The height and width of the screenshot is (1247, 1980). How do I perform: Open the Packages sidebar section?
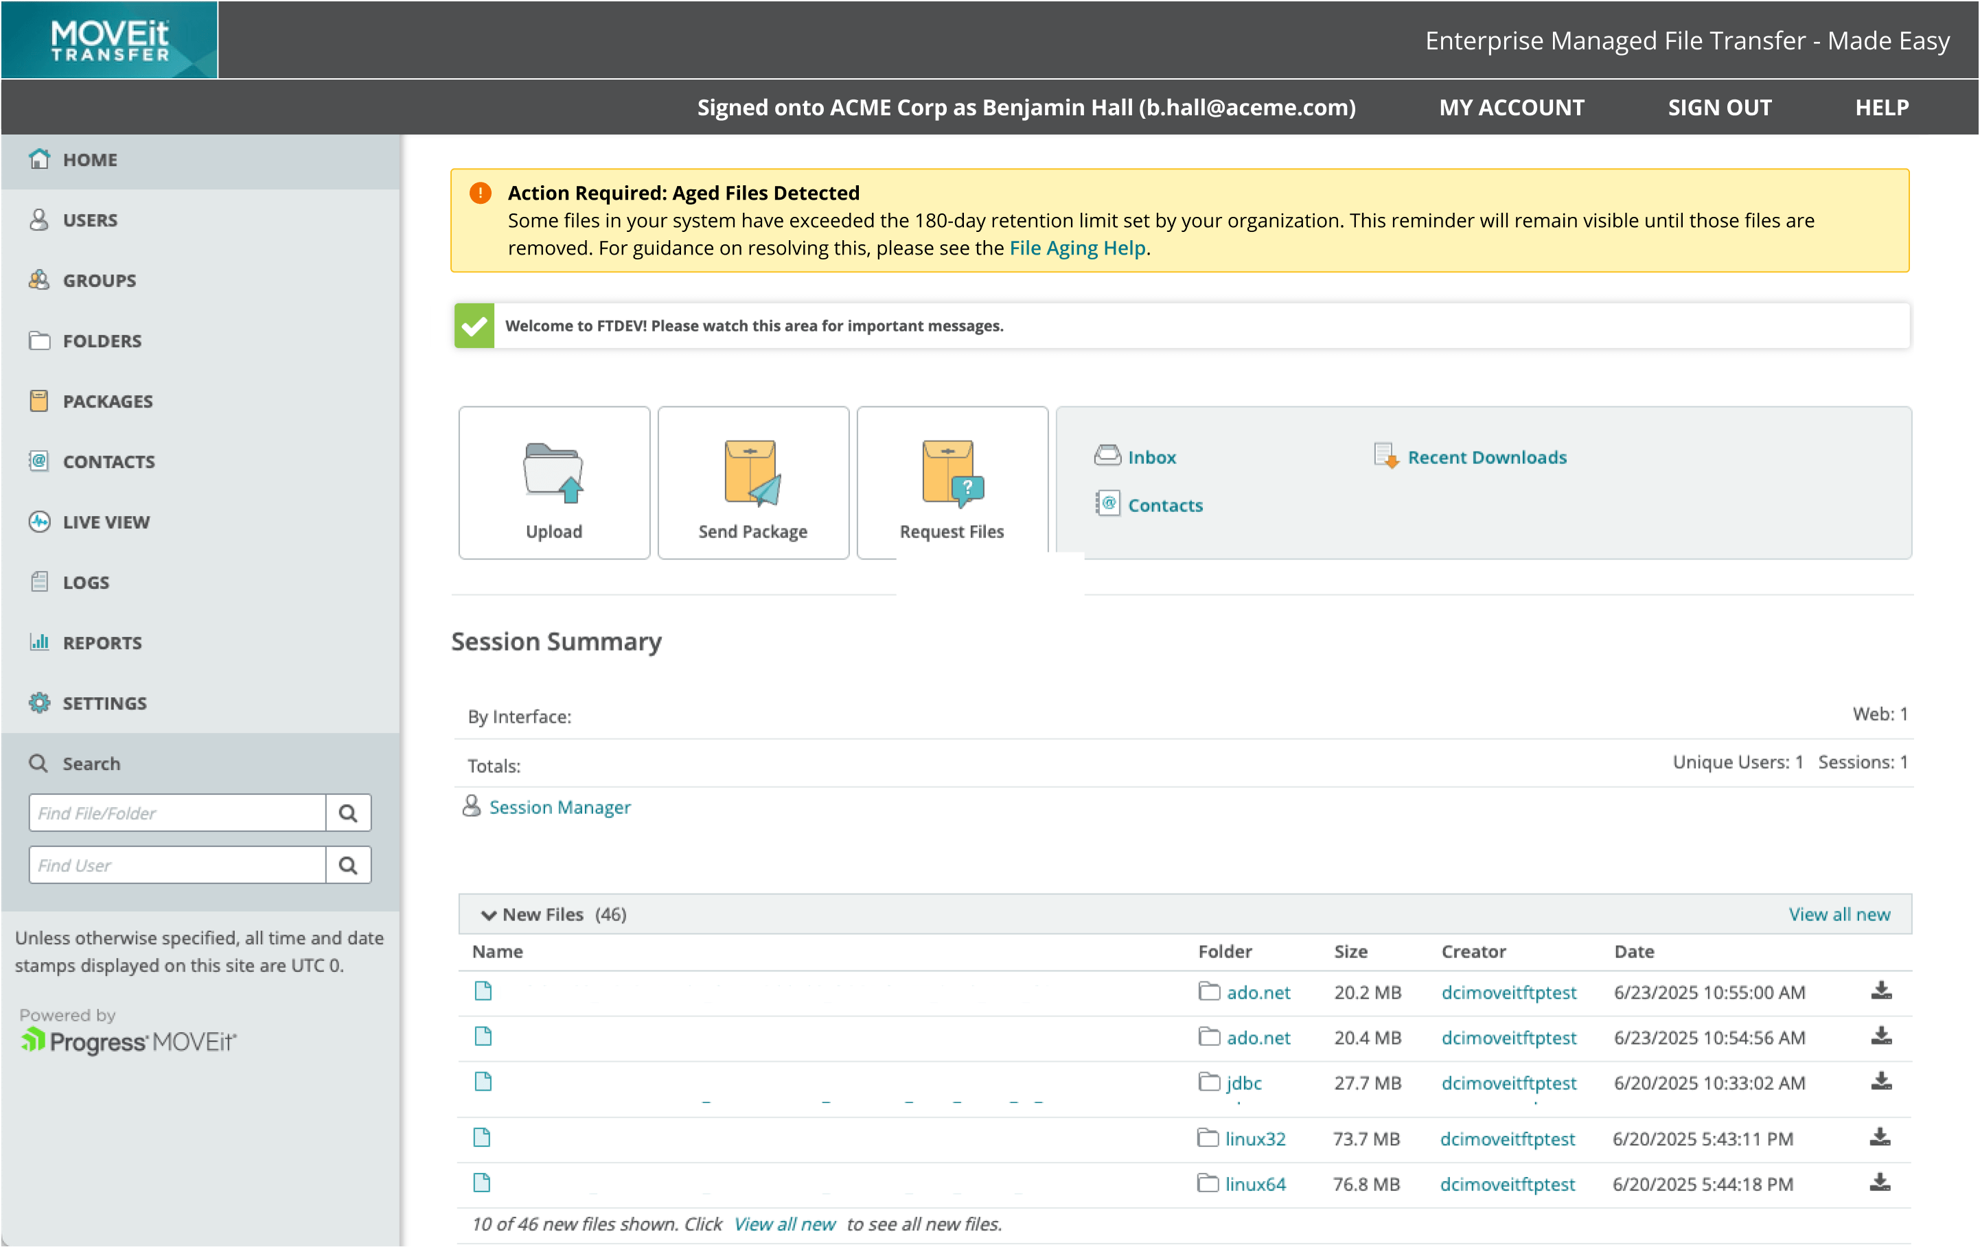tap(108, 401)
